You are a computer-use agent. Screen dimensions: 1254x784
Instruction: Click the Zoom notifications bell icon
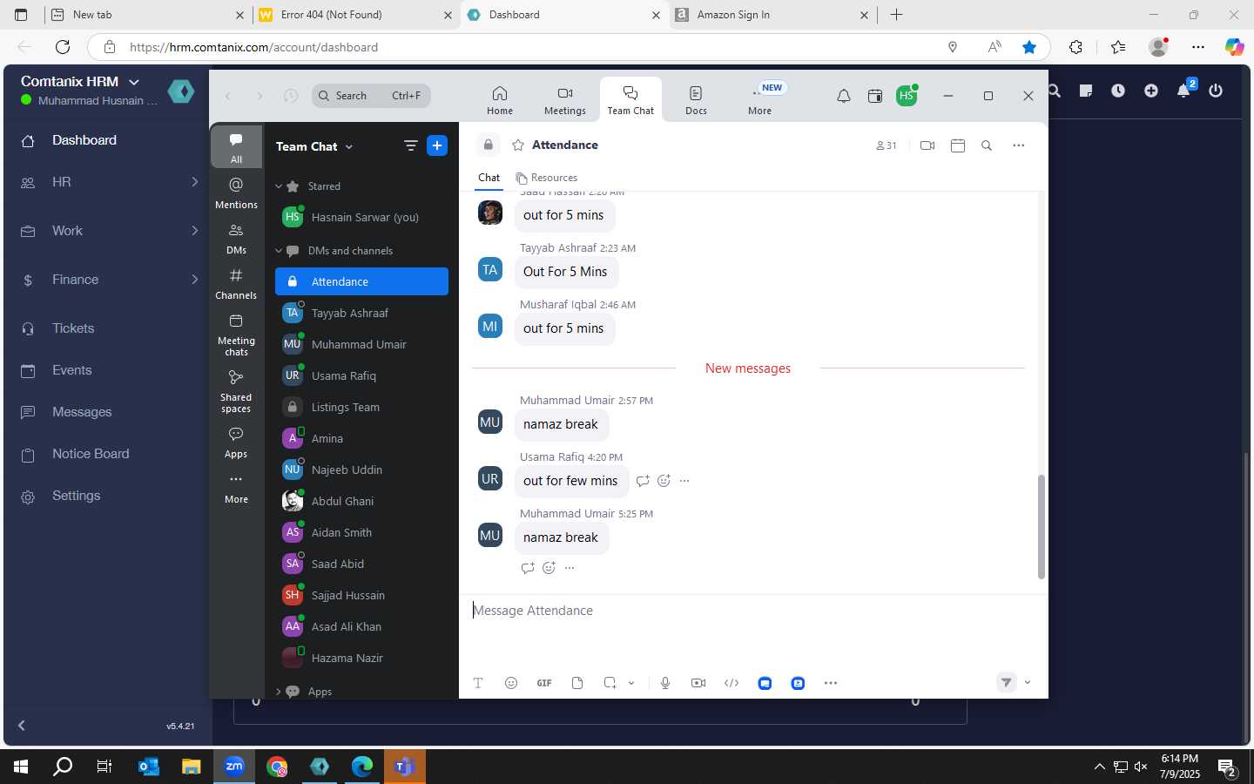tap(843, 96)
